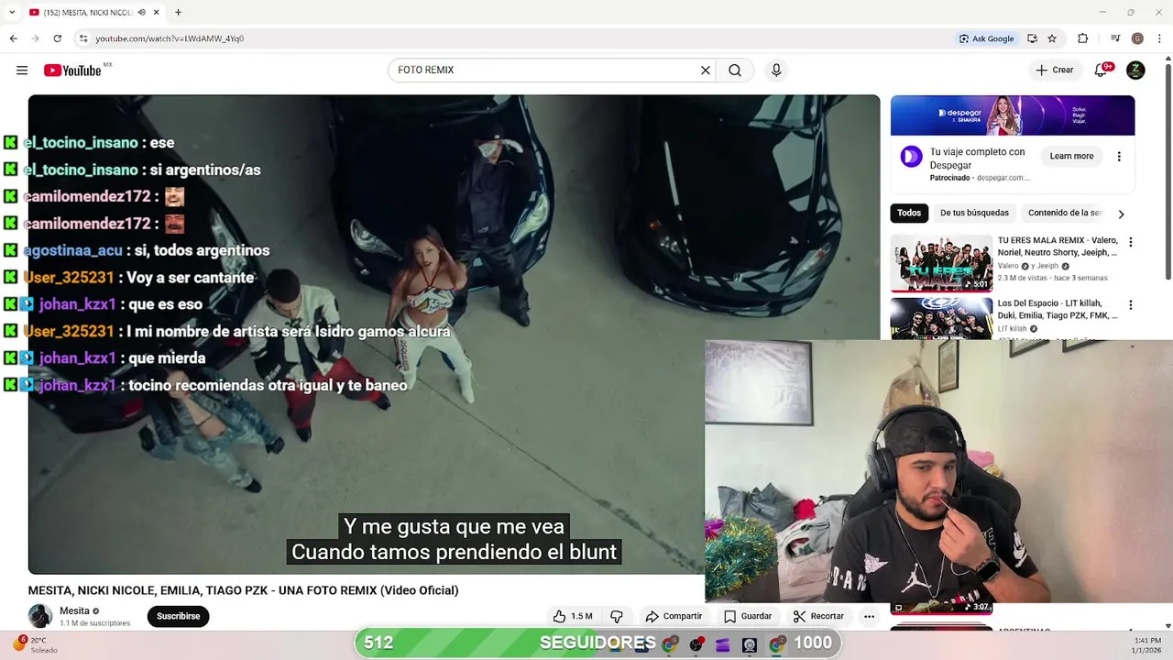Open the notifications bell
The width and height of the screenshot is (1173, 660).
click(x=1102, y=71)
